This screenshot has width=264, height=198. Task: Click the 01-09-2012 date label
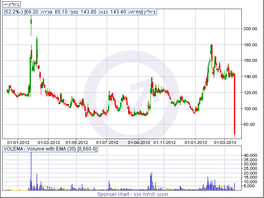coord(139,142)
